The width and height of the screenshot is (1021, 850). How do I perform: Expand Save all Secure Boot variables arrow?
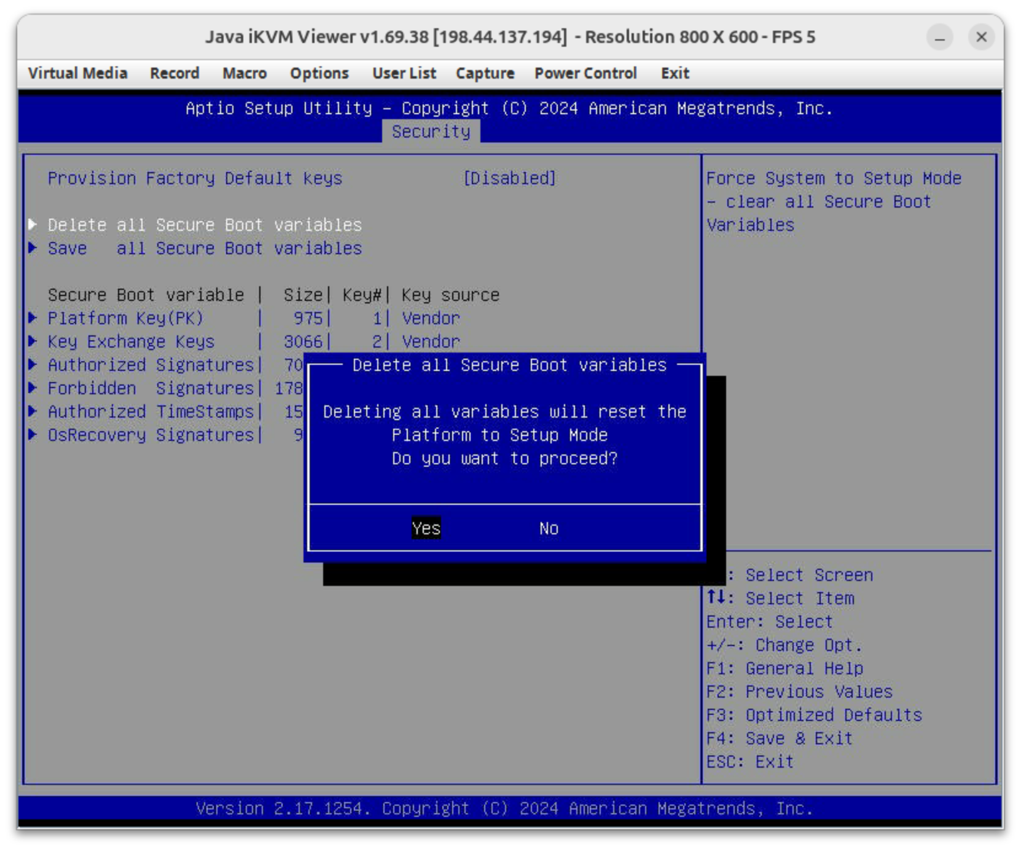click(x=33, y=248)
